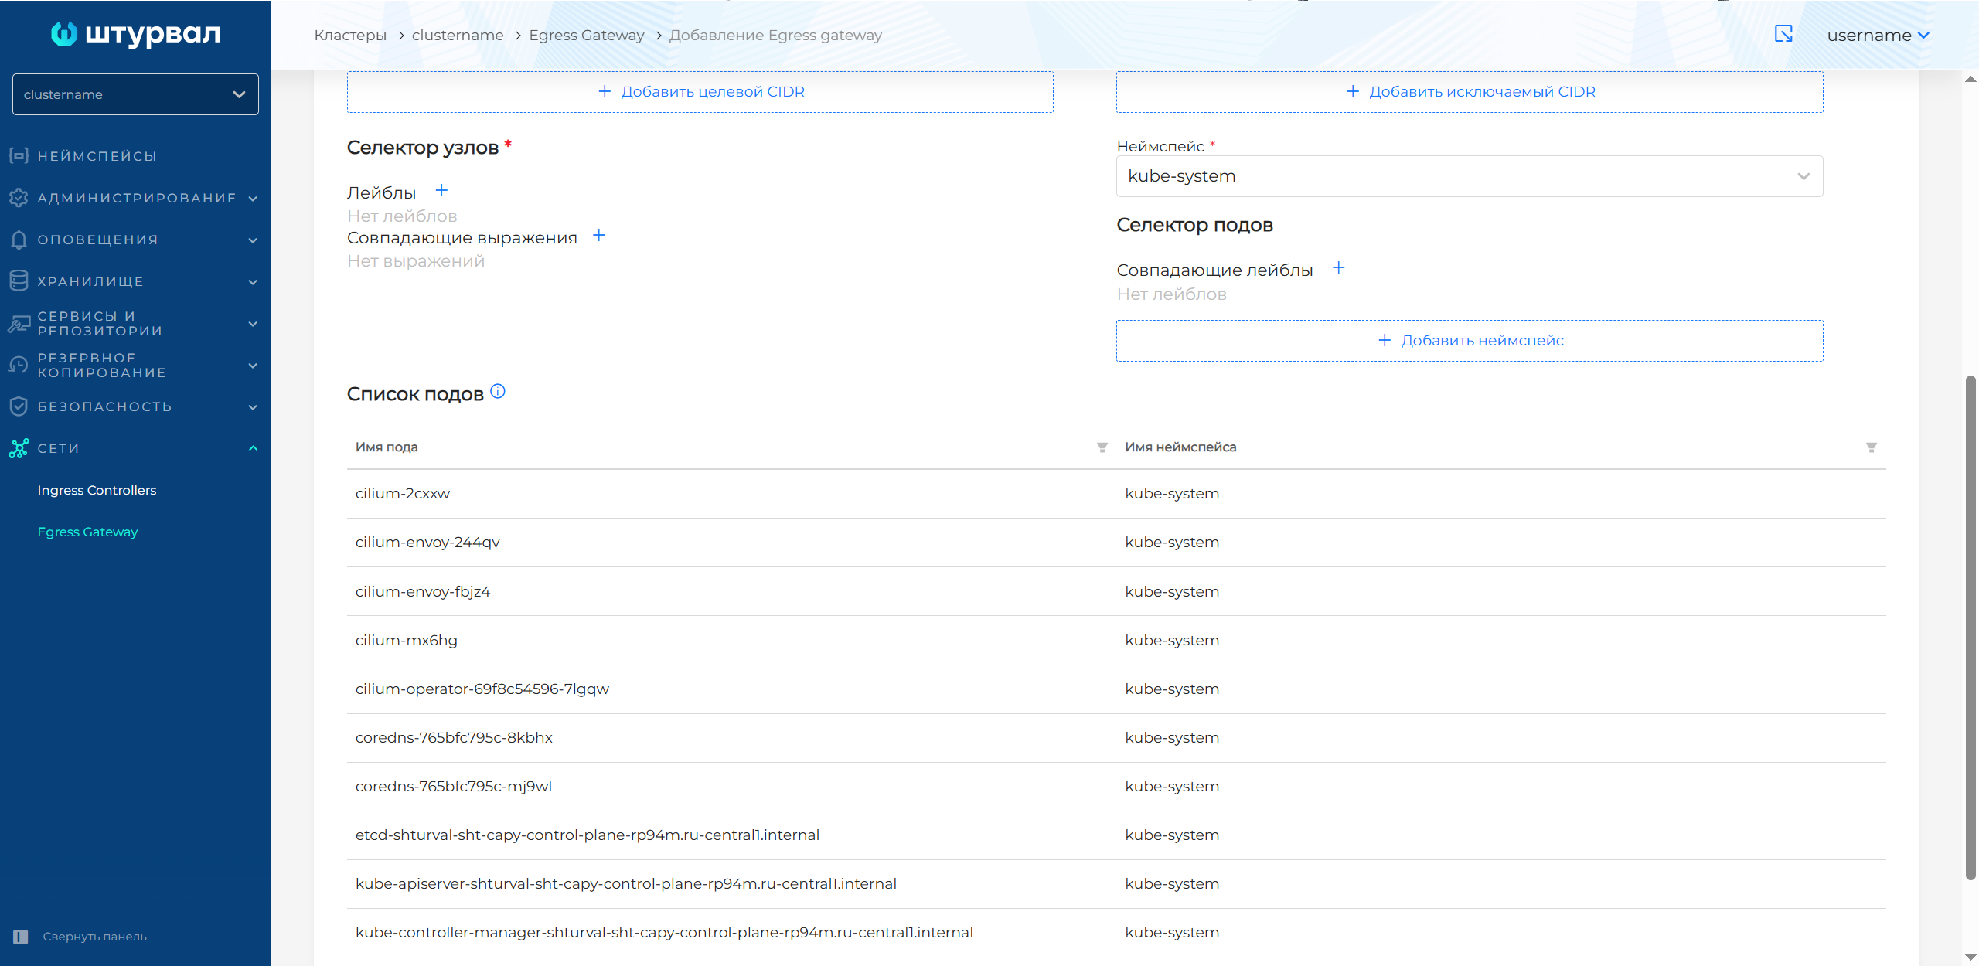
Task: Click the plus icon next to Лейблы
Action: click(x=441, y=191)
